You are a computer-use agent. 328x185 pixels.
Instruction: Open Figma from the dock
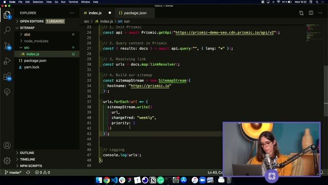point(130,180)
